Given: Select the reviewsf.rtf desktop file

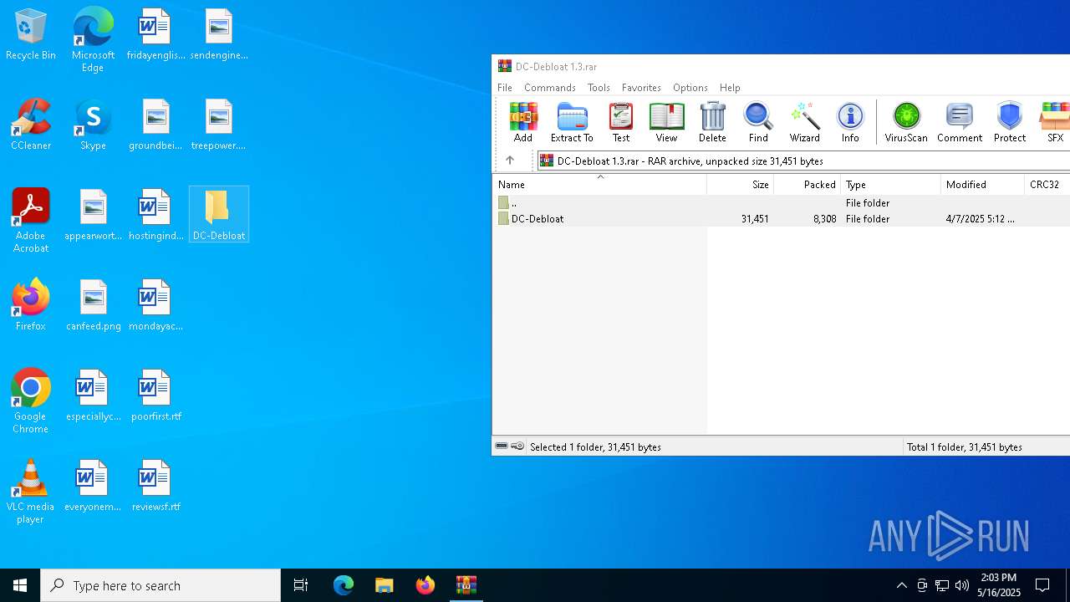Looking at the screenshot, I should (x=156, y=487).
